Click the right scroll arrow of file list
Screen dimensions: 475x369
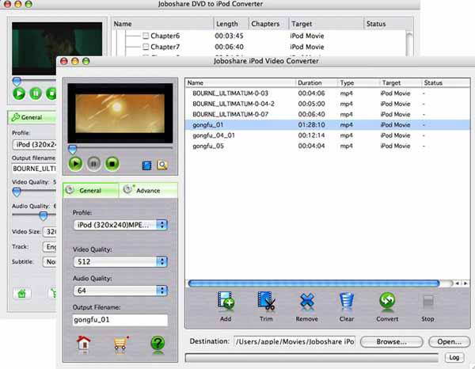point(465,283)
